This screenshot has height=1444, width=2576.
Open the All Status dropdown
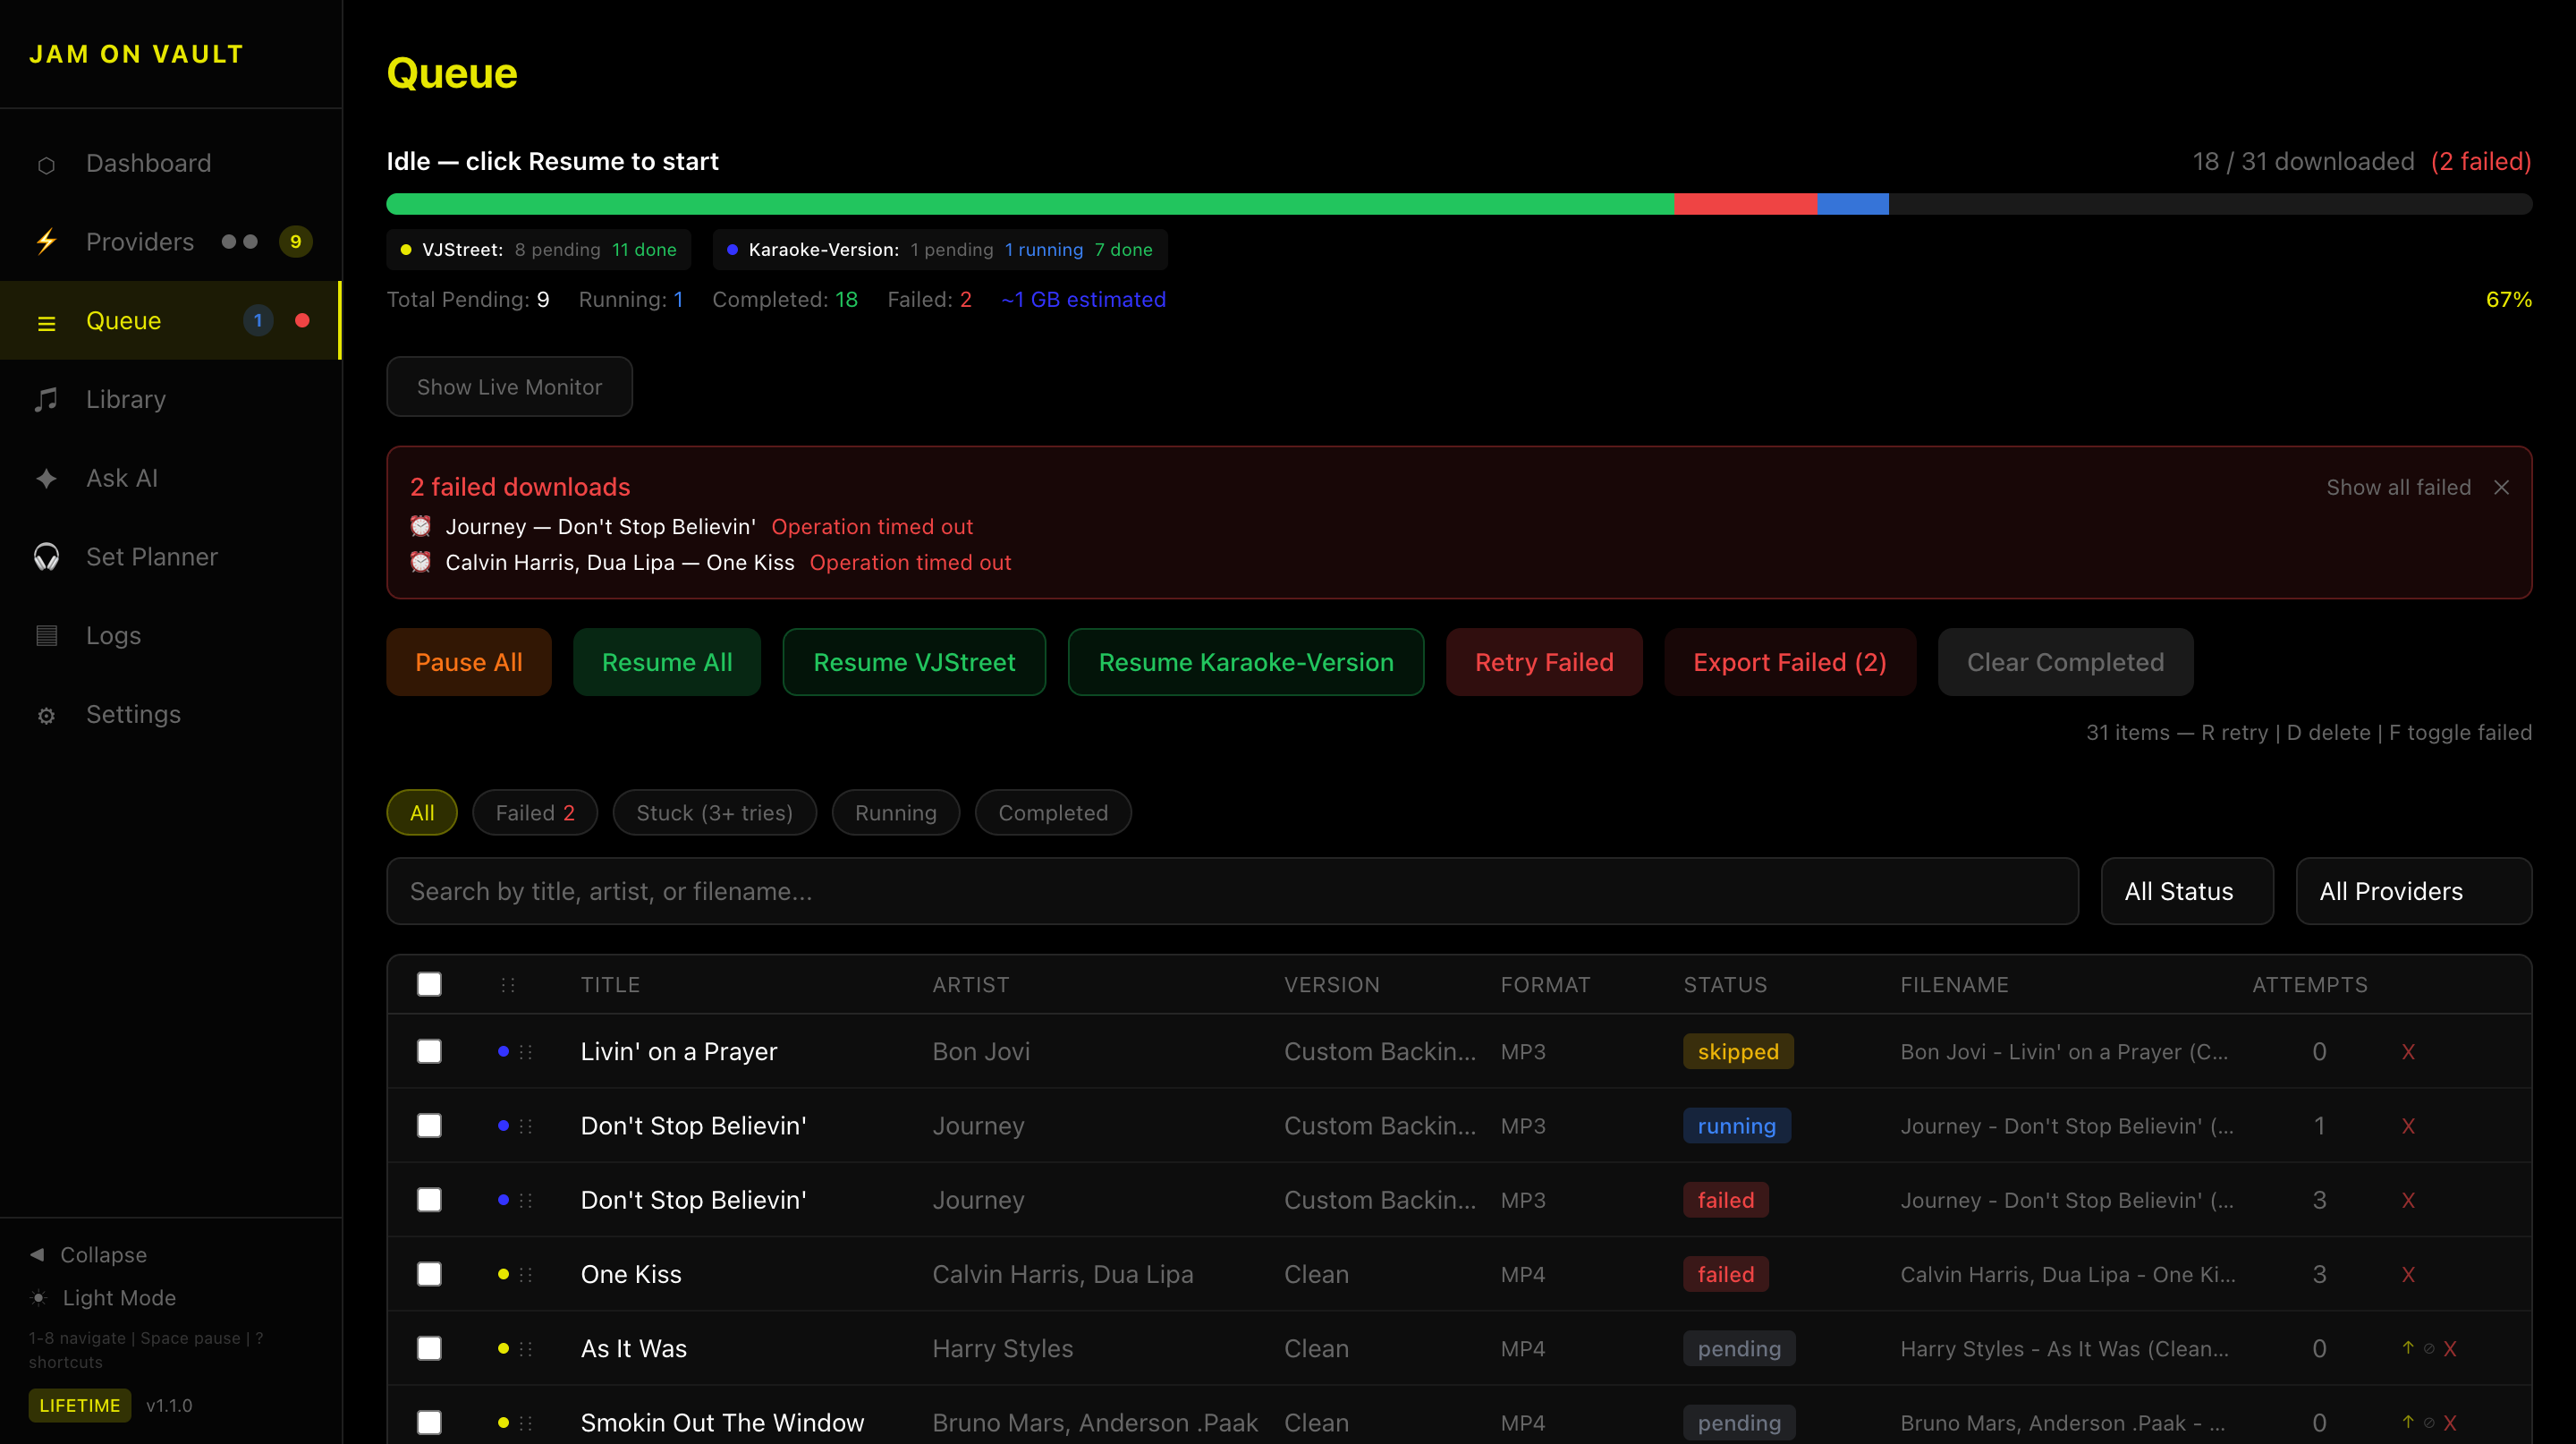click(x=2187, y=891)
